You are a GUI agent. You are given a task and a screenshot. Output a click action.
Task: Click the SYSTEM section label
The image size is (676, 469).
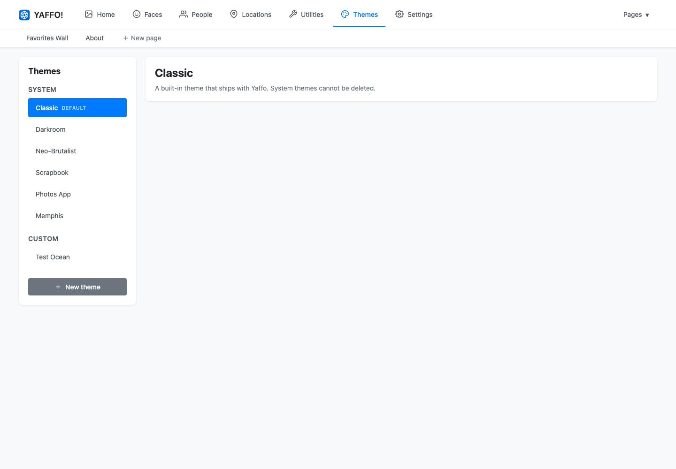click(42, 90)
